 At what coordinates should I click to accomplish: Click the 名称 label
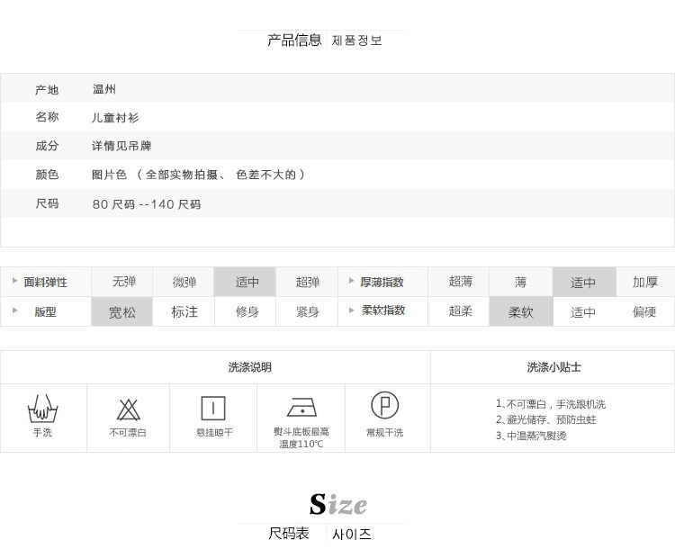(47, 117)
